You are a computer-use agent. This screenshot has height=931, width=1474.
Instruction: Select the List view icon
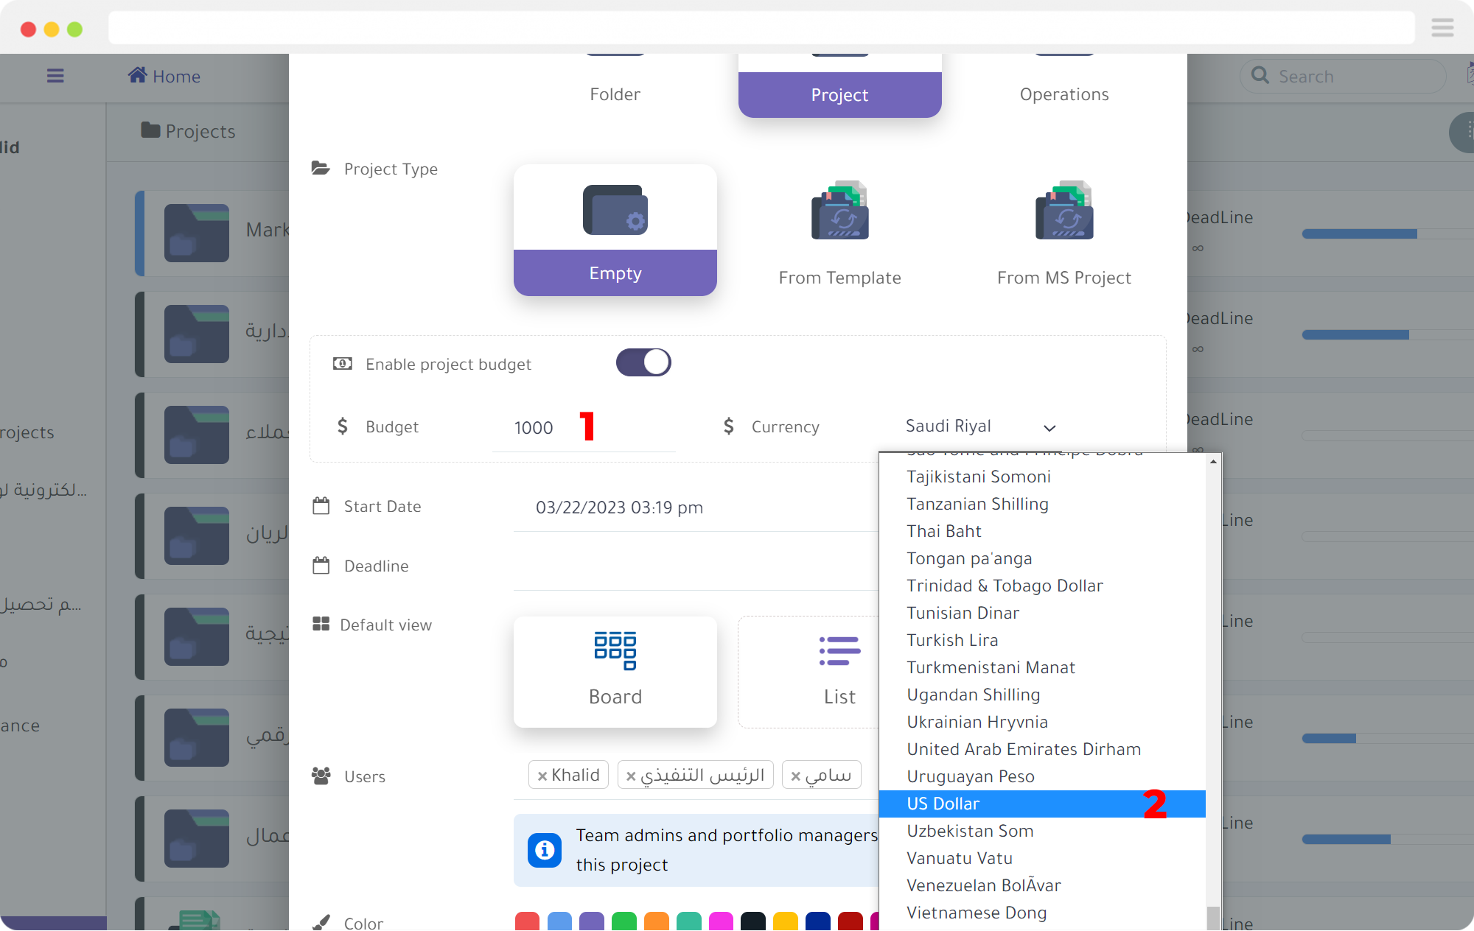tap(839, 651)
